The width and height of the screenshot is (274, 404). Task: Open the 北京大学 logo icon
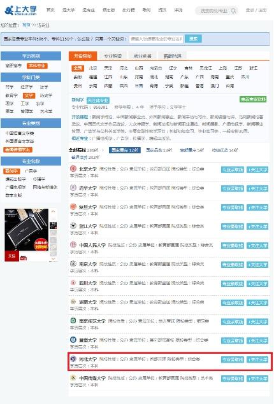(x=73, y=169)
